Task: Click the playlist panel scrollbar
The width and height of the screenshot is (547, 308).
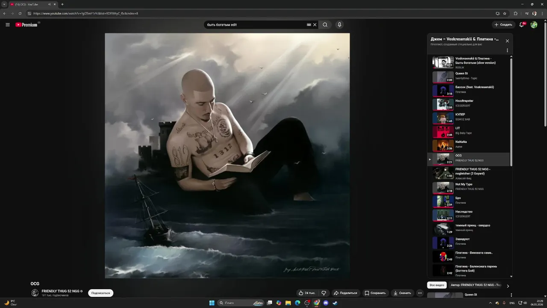Action: pos(512,111)
